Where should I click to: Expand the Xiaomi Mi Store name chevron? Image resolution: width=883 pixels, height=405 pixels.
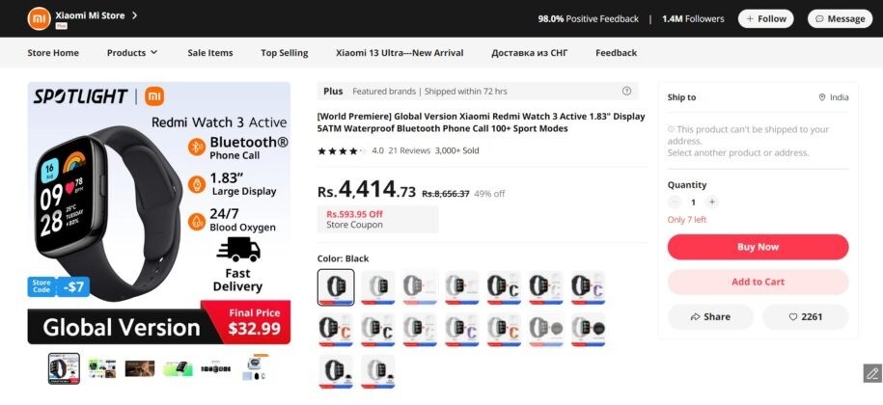134,15
